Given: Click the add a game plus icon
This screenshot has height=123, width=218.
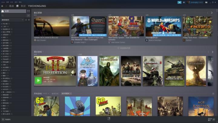Looking at the screenshot, I should pos(3,120).
